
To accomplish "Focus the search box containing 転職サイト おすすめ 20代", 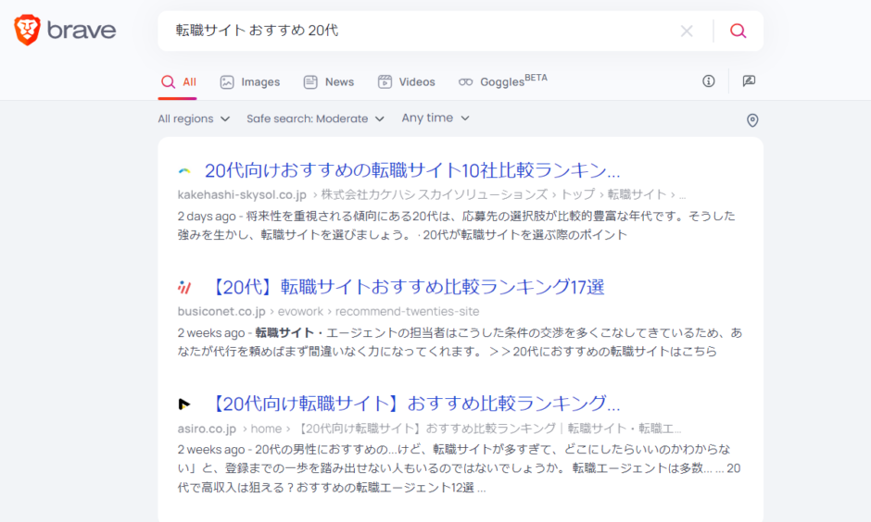I will pos(423,31).
